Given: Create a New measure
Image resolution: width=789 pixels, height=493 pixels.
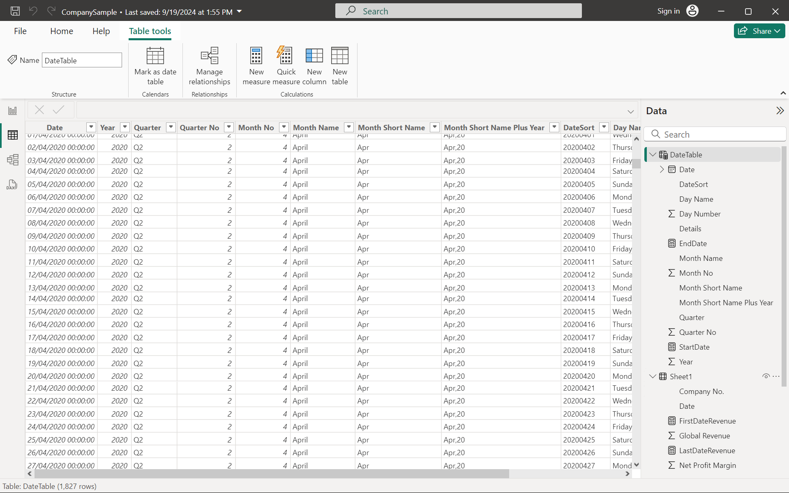Looking at the screenshot, I should click(256, 66).
